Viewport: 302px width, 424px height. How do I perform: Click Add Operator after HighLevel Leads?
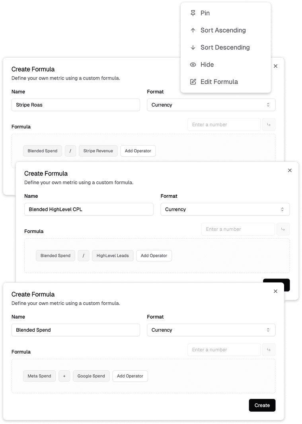(154, 255)
